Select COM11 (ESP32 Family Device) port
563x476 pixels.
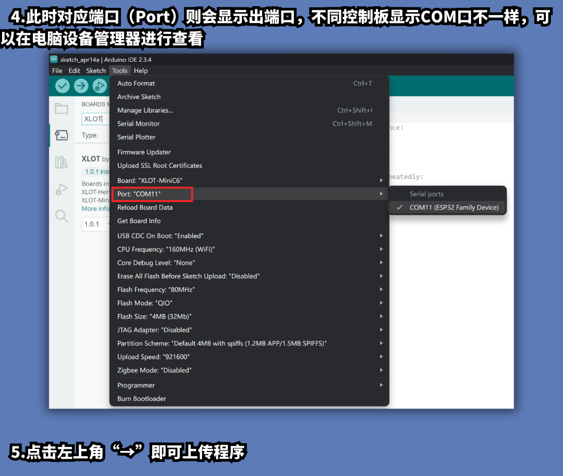(447, 207)
